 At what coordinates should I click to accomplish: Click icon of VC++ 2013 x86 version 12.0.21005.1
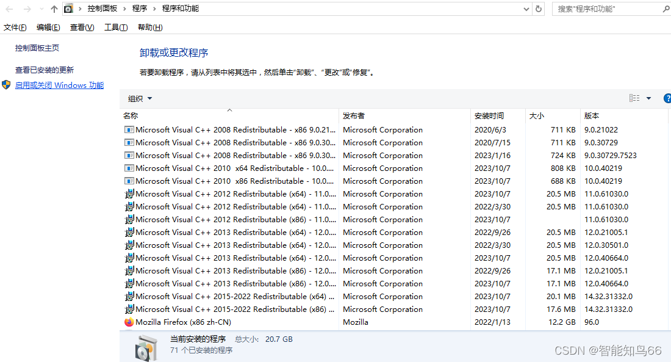(129, 271)
